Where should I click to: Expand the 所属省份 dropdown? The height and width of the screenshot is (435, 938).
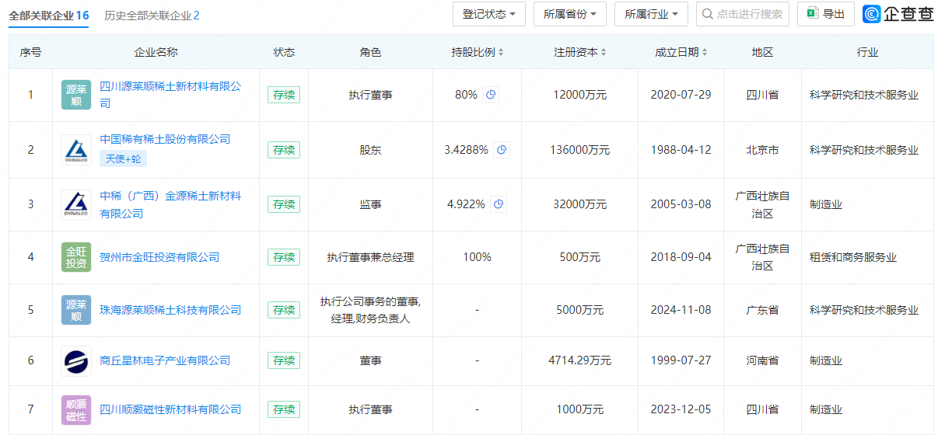(x=569, y=14)
